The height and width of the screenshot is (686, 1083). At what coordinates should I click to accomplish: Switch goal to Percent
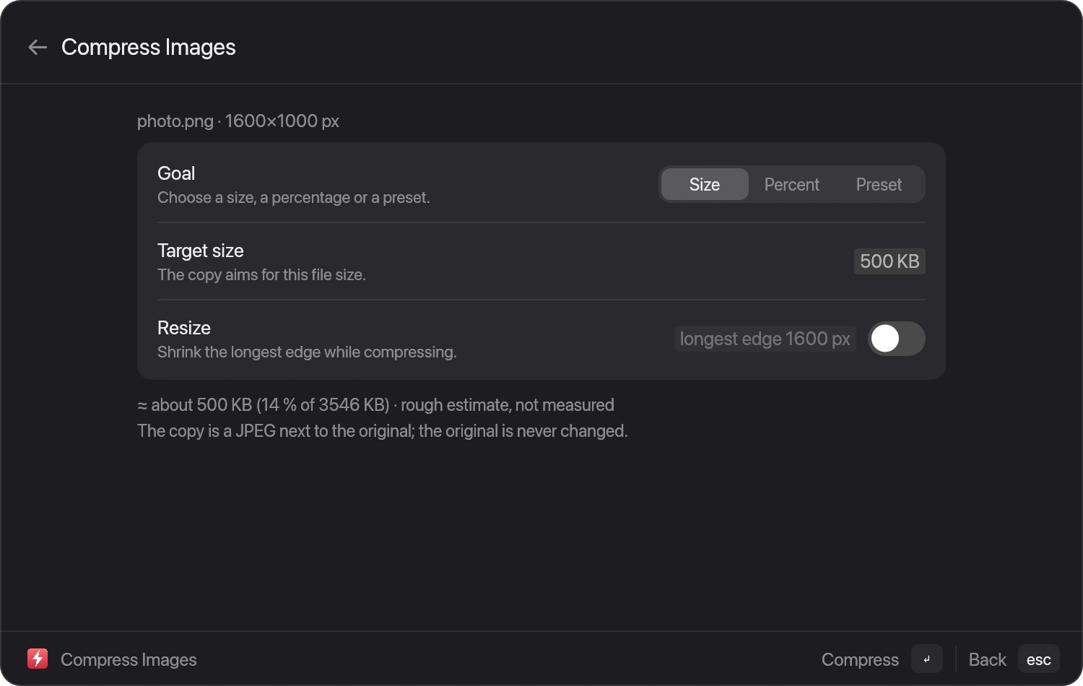(792, 184)
